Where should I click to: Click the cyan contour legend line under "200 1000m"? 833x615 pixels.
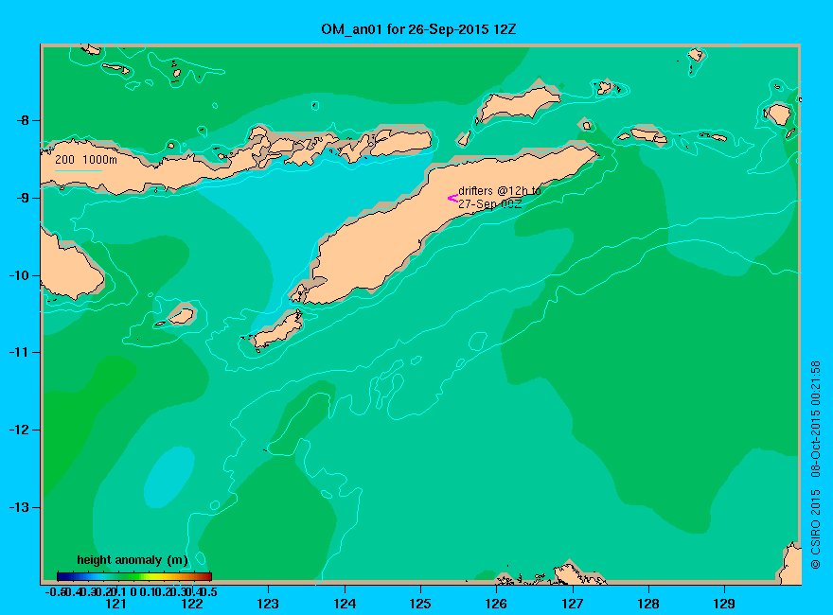point(78,170)
